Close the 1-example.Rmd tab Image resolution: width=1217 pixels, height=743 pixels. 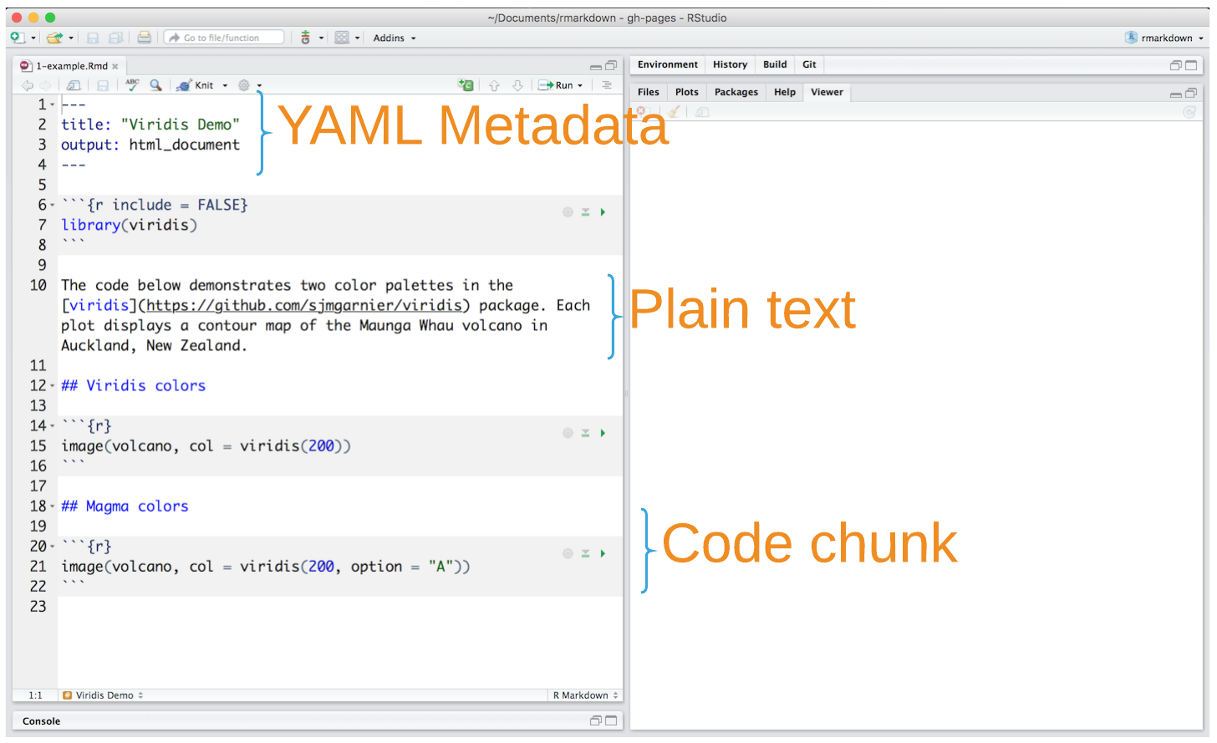click(x=115, y=67)
